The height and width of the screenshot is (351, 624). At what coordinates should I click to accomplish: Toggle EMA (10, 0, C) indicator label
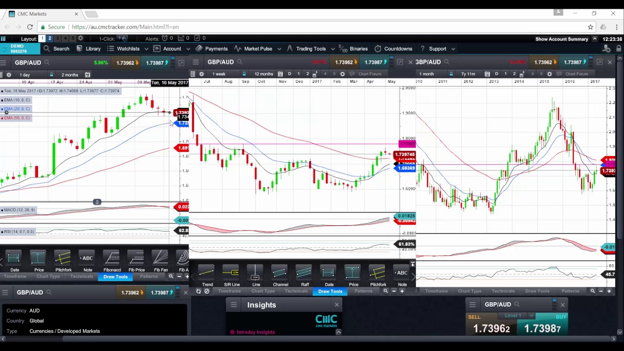coord(17,100)
